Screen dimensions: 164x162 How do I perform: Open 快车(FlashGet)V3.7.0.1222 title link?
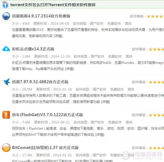tap(48, 115)
